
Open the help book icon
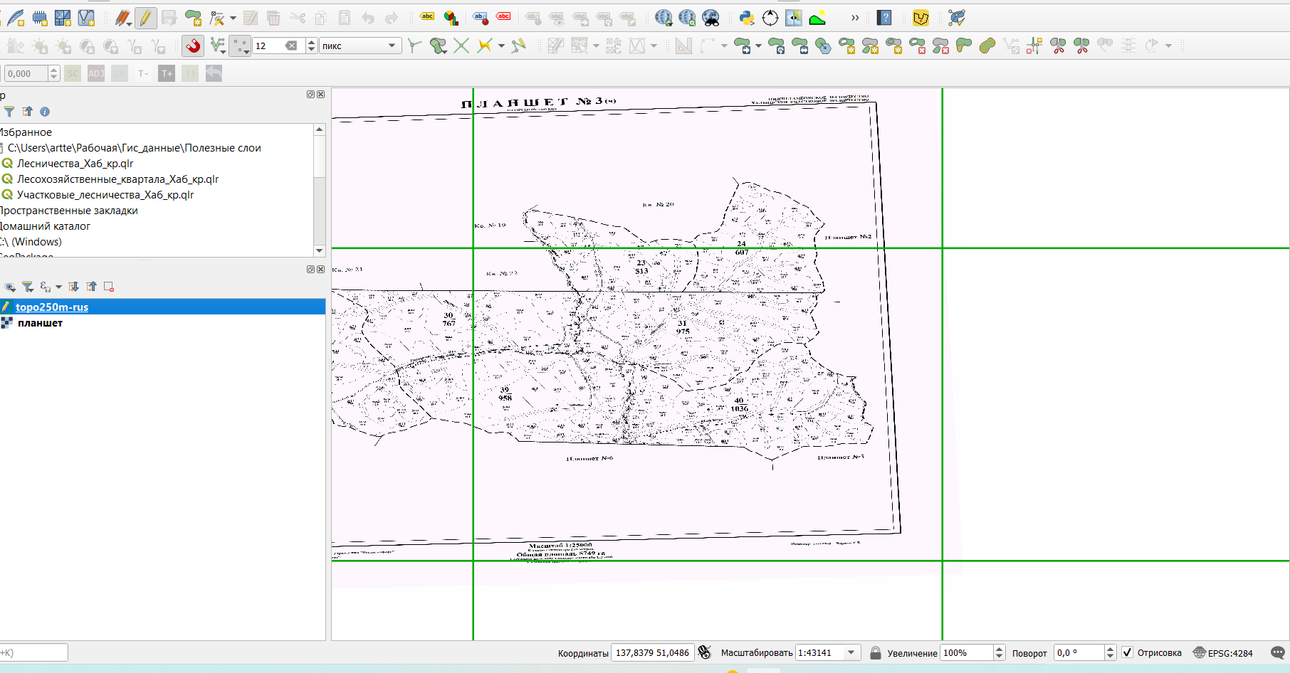pos(884,18)
